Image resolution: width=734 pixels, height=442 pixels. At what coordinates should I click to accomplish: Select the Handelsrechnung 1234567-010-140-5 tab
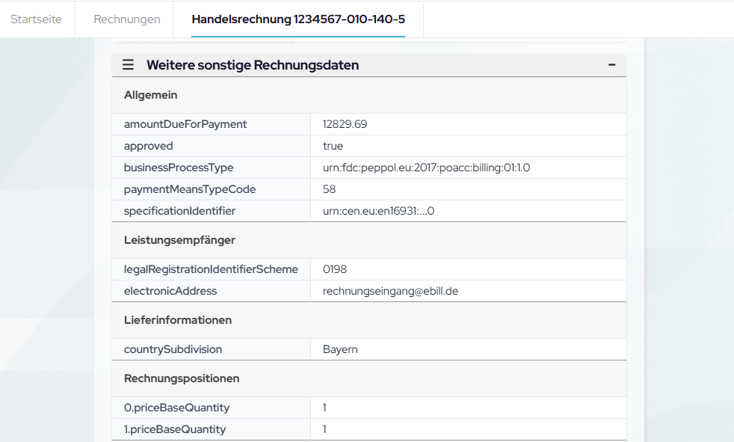click(x=297, y=19)
